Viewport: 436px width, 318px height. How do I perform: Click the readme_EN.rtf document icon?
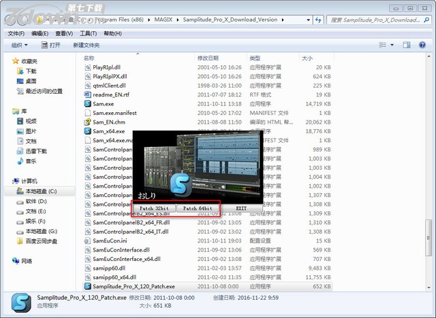[x=88, y=94]
